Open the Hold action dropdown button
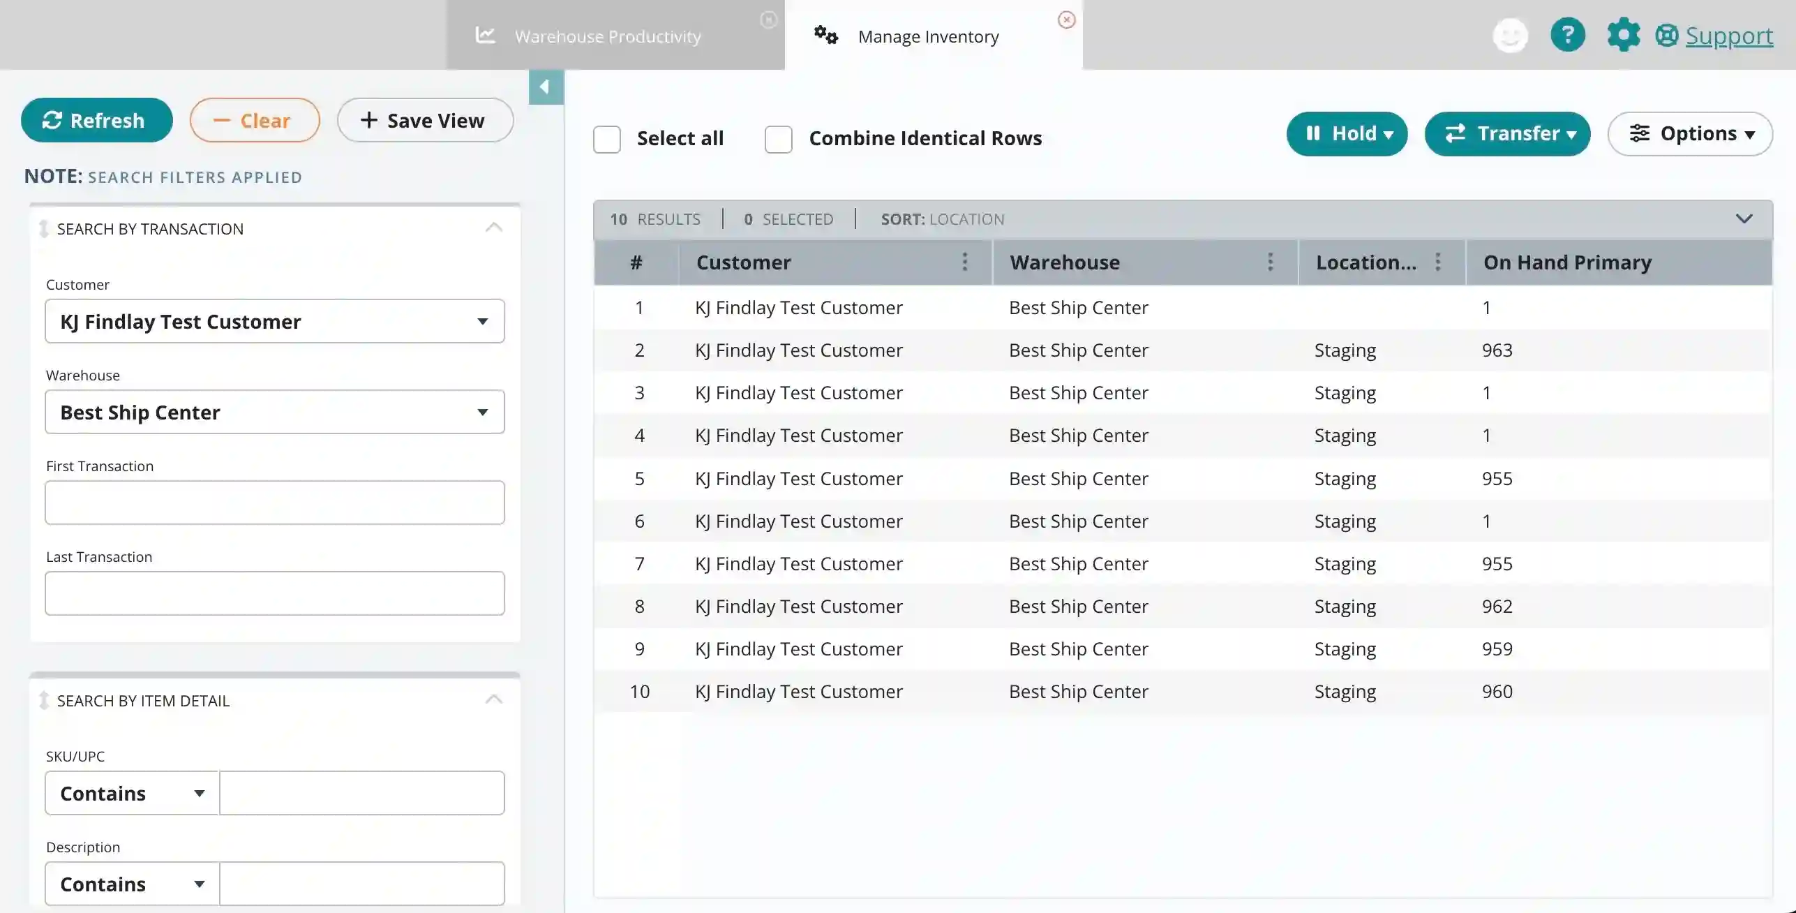 [1347, 133]
